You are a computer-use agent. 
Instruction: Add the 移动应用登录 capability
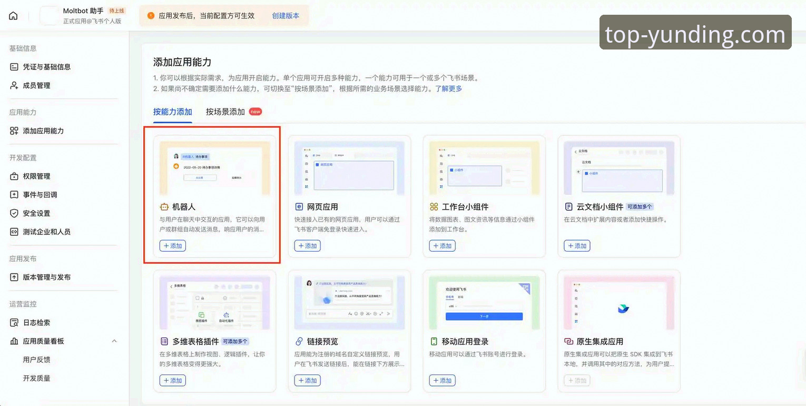(443, 381)
